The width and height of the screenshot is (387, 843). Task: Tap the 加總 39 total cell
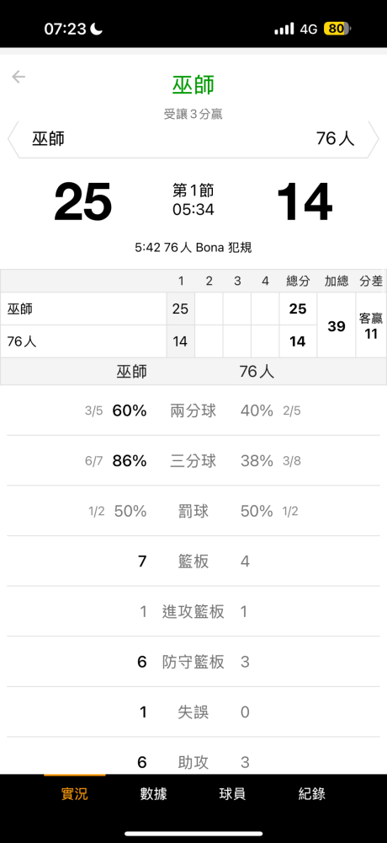pos(337,325)
